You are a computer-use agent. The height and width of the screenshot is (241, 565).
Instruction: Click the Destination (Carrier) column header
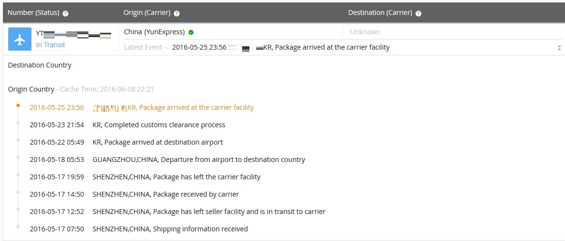pyautogui.click(x=380, y=13)
